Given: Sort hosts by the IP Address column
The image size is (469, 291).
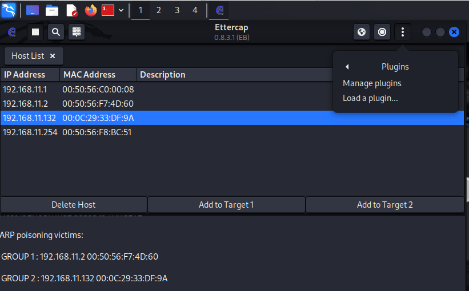Looking at the screenshot, I should pos(30,75).
